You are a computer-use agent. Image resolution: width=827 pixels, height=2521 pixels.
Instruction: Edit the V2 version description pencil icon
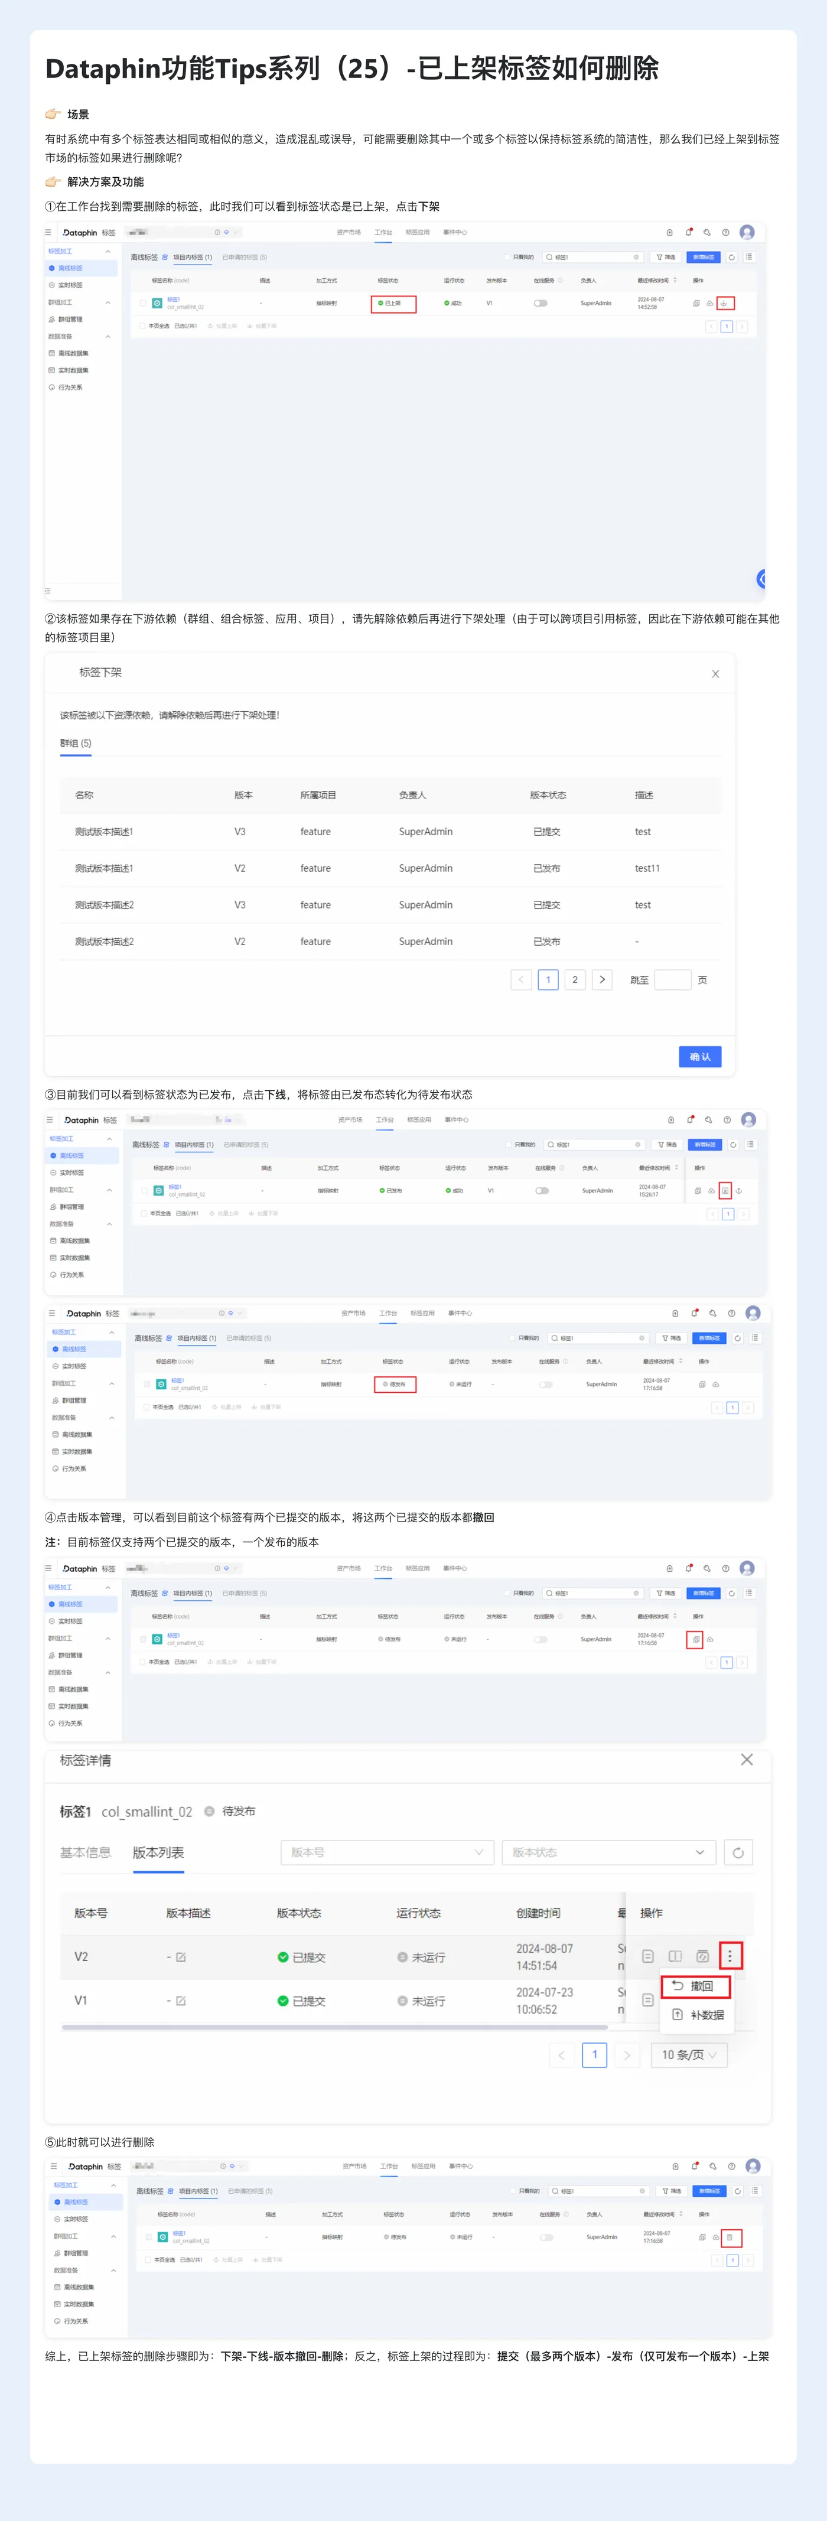181,1957
